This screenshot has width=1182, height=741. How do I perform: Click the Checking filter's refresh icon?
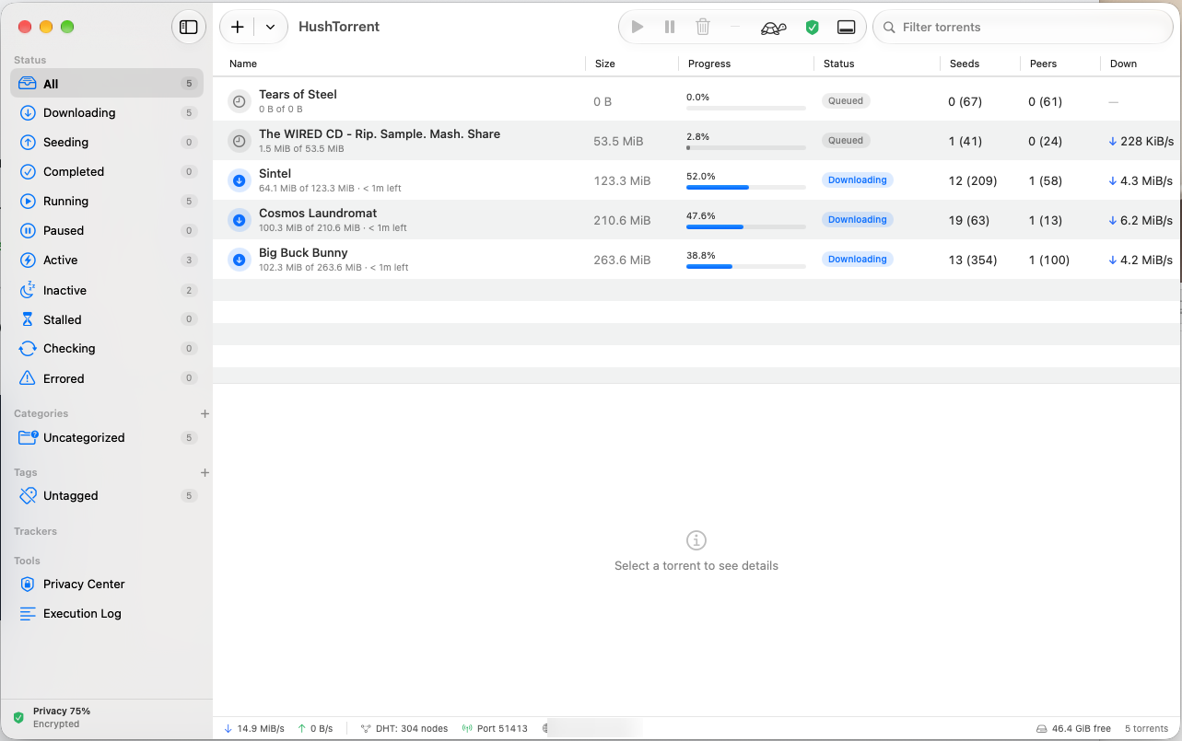(27, 349)
